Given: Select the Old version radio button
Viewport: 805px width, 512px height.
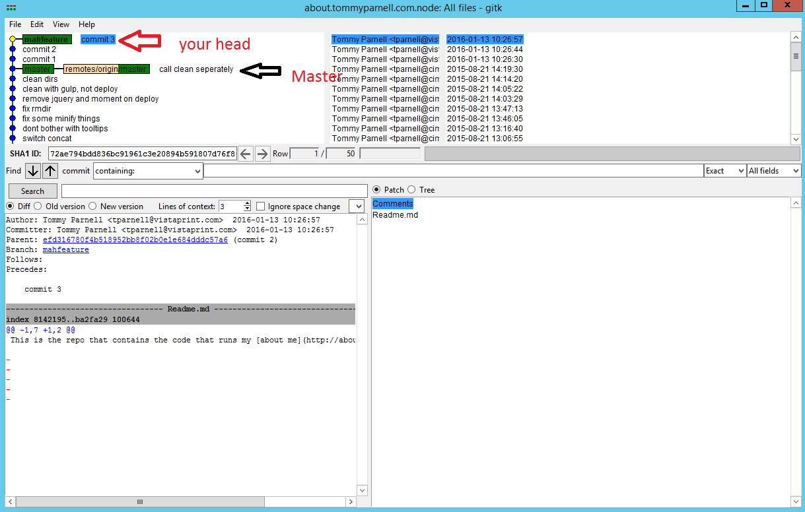Looking at the screenshot, I should 37,206.
